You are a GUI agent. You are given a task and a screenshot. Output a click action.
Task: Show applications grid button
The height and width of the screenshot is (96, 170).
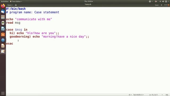3,93
